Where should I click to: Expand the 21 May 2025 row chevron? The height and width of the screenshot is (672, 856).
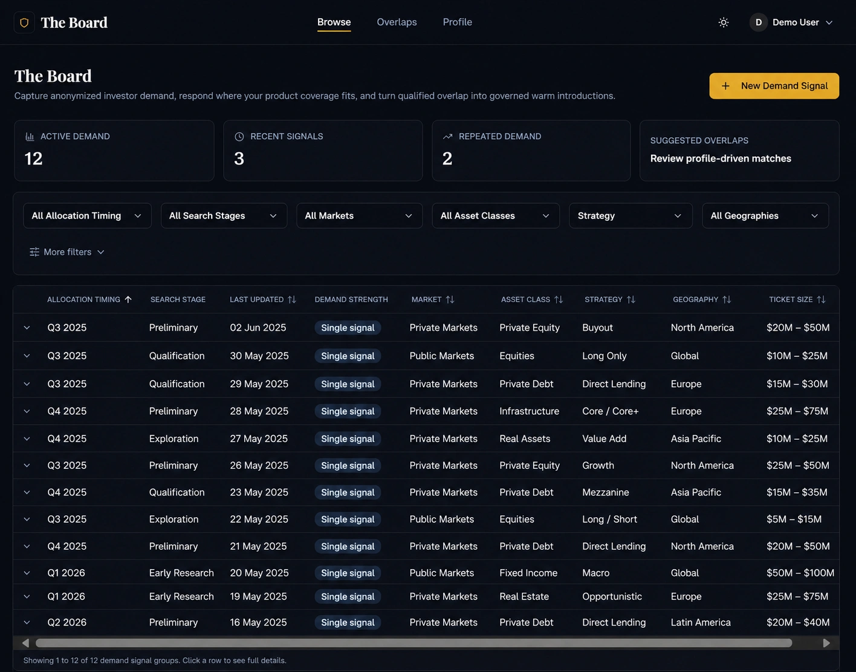27,546
